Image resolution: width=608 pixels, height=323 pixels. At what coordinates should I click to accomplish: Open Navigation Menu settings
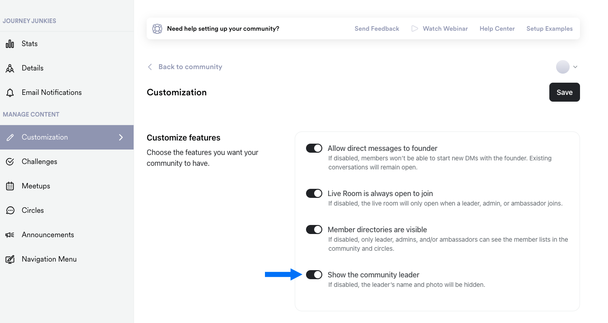(x=67, y=259)
